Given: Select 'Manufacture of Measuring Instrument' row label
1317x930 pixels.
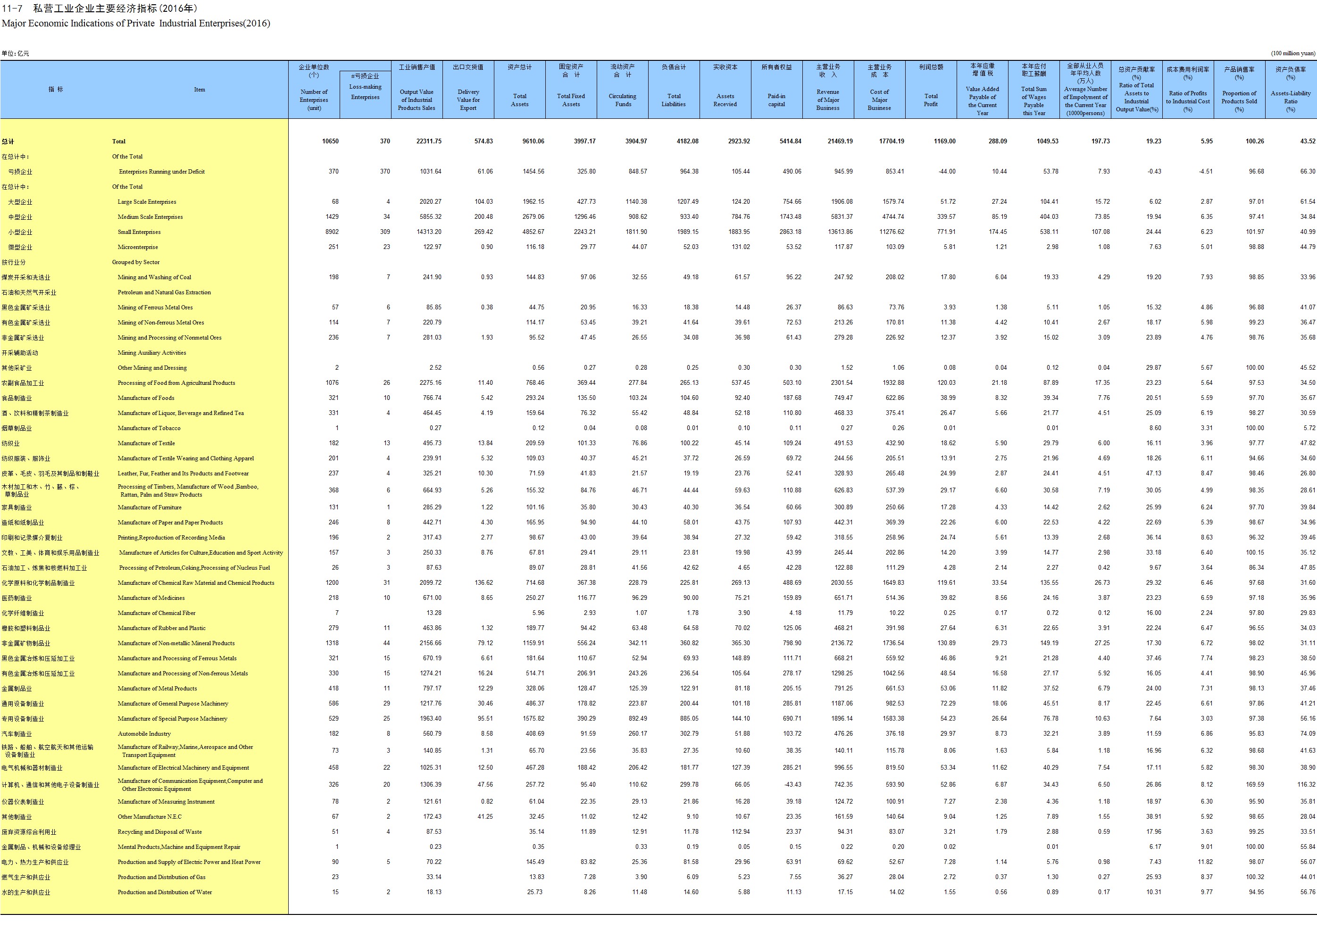Looking at the screenshot, I should [167, 802].
